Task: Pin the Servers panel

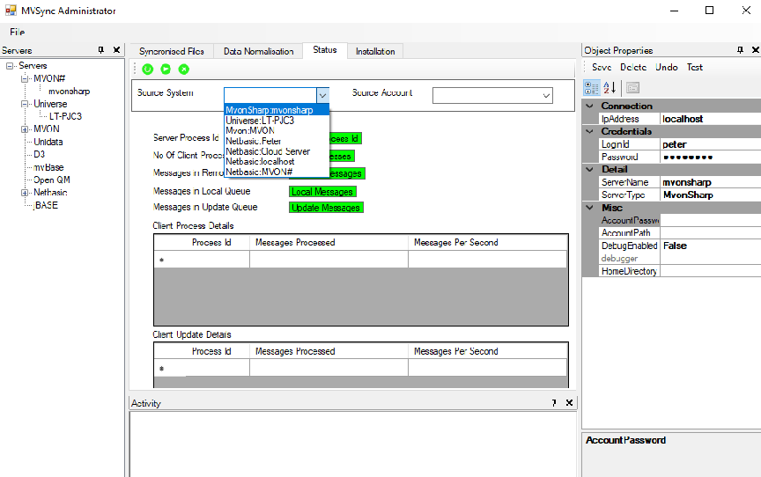Action: pyautogui.click(x=101, y=50)
